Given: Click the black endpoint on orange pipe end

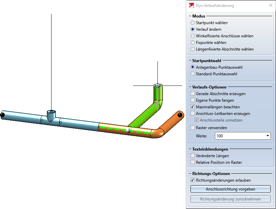Looking at the screenshot, I should click(180, 115).
